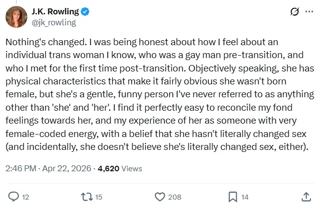Visit the @jk_rowling handle link
The image size is (323, 208).
click(55, 22)
